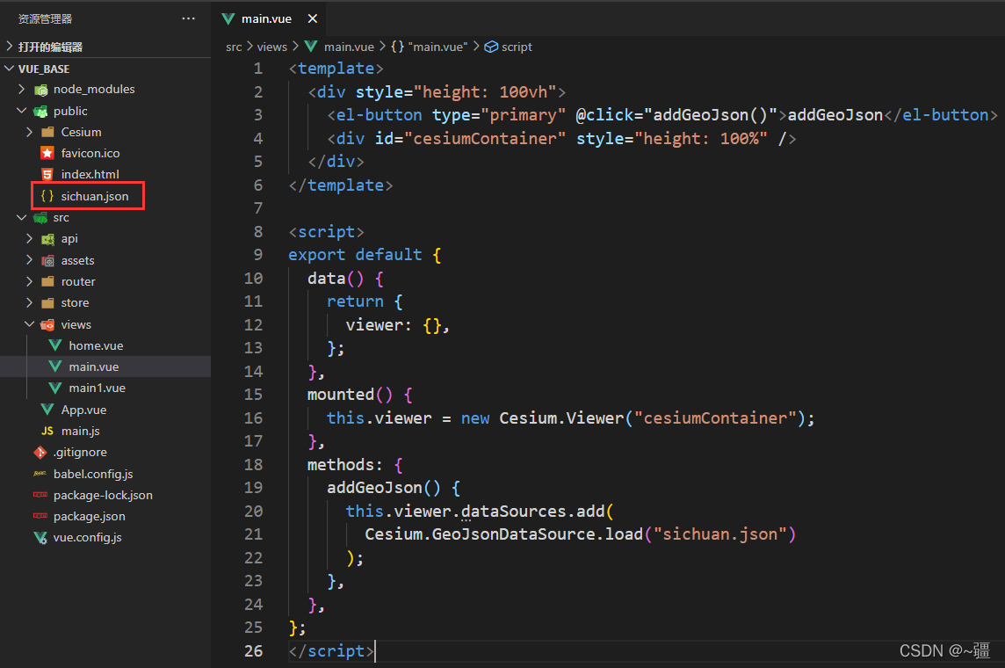Viewport: 1005px width, 668px height.
Task: Click the node_modules folder icon
Action: (x=41, y=90)
